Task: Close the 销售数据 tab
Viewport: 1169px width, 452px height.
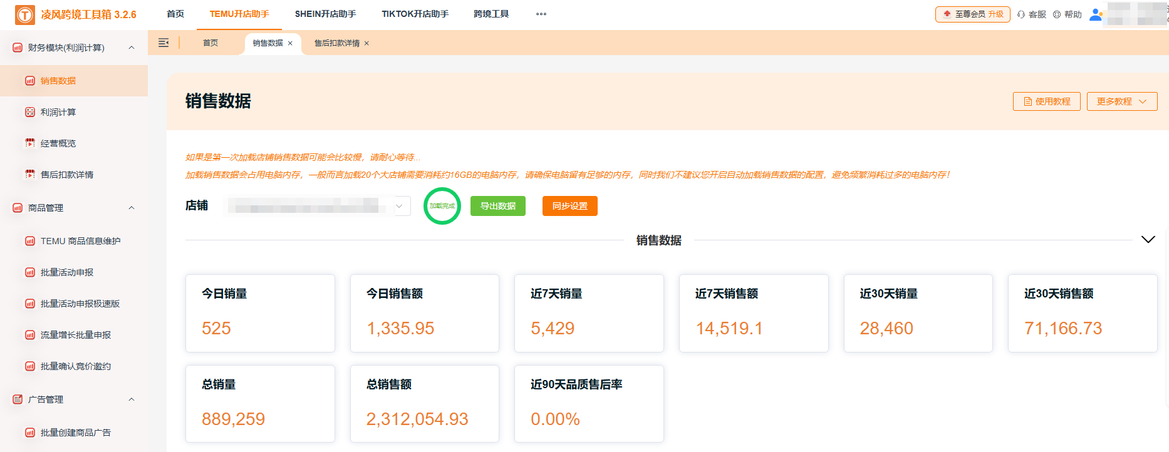Action: (x=290, y=43)
